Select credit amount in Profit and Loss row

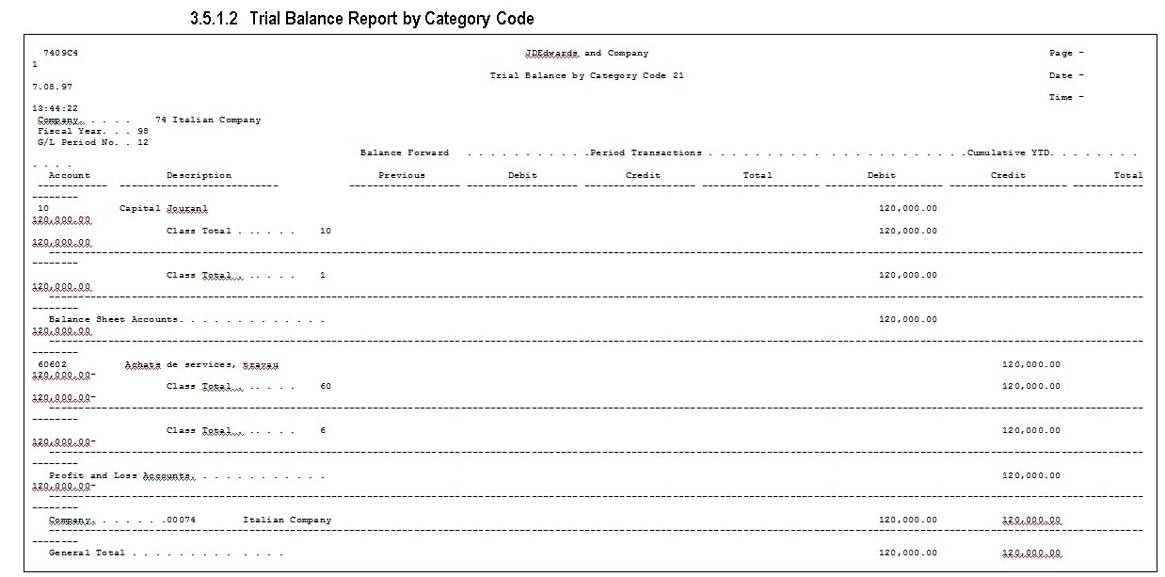tap(1030, 475)
